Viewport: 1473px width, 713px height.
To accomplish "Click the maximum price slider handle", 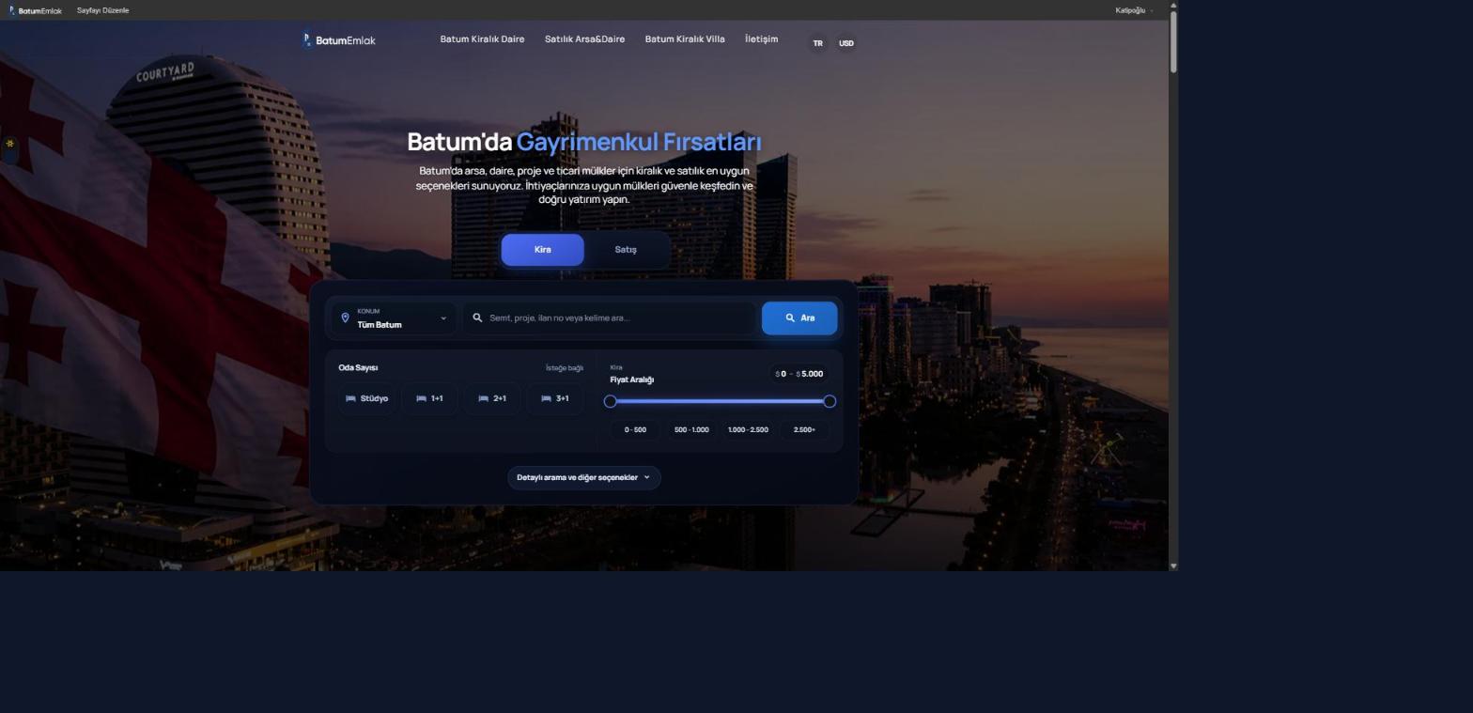I will point(830,401).
